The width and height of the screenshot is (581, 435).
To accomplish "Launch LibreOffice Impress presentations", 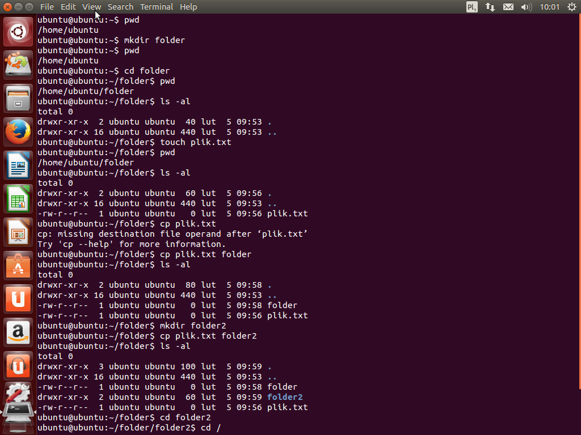I will (x=19, y=233).
